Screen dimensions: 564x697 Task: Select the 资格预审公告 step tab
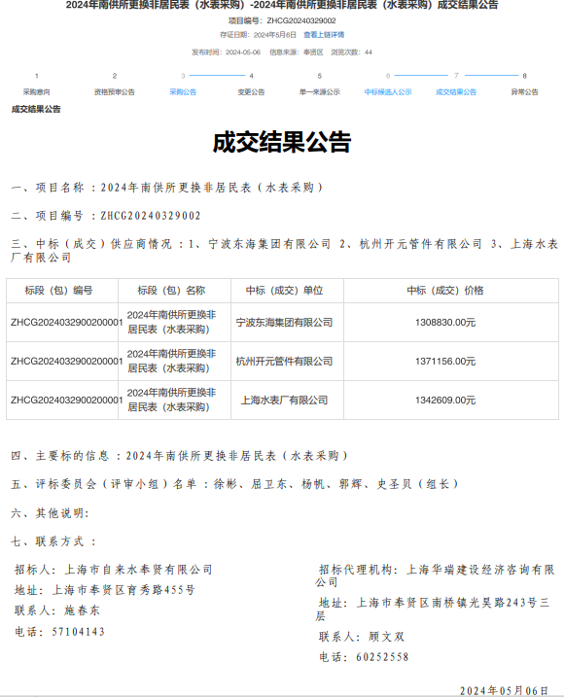[x=115, y=92]
